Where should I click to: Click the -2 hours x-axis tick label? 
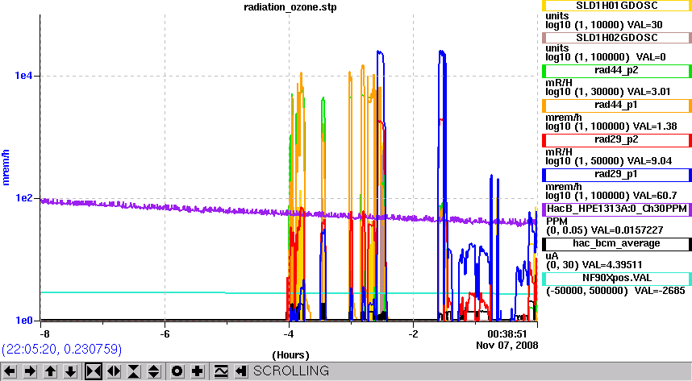pos(413,334)
